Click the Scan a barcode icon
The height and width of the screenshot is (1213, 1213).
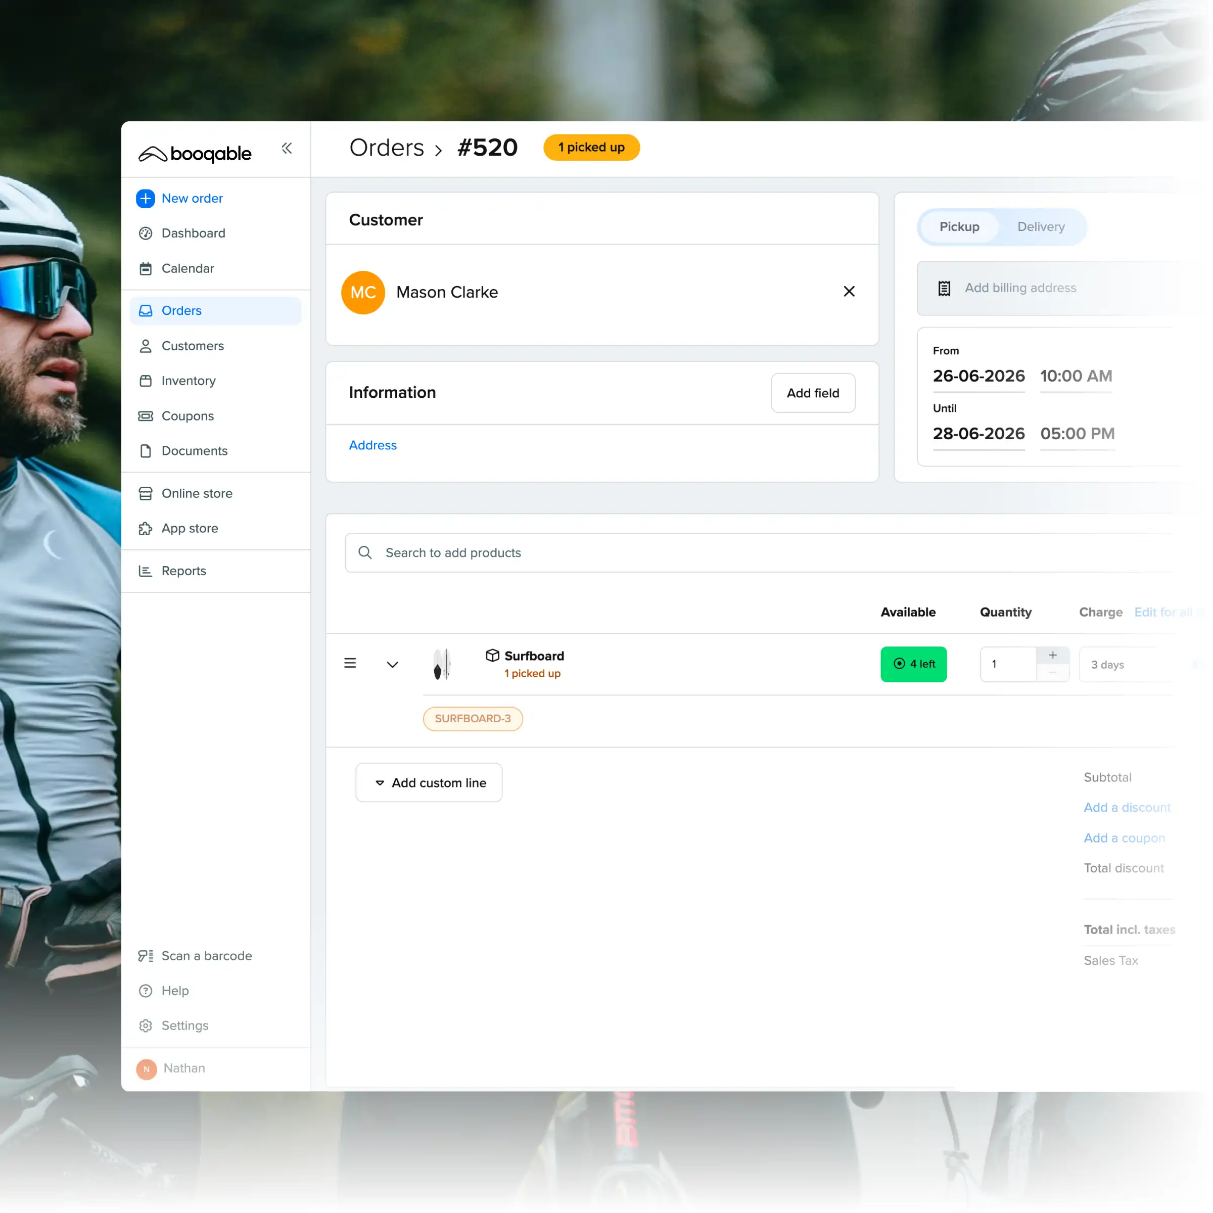(146, 956)
